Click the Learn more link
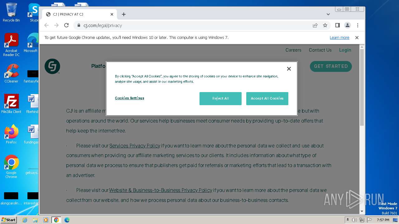Image resolution: width=399 pixels, height=224 pixels. coord(339,38)
